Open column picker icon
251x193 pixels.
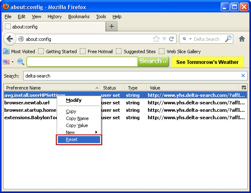point(244,87)
